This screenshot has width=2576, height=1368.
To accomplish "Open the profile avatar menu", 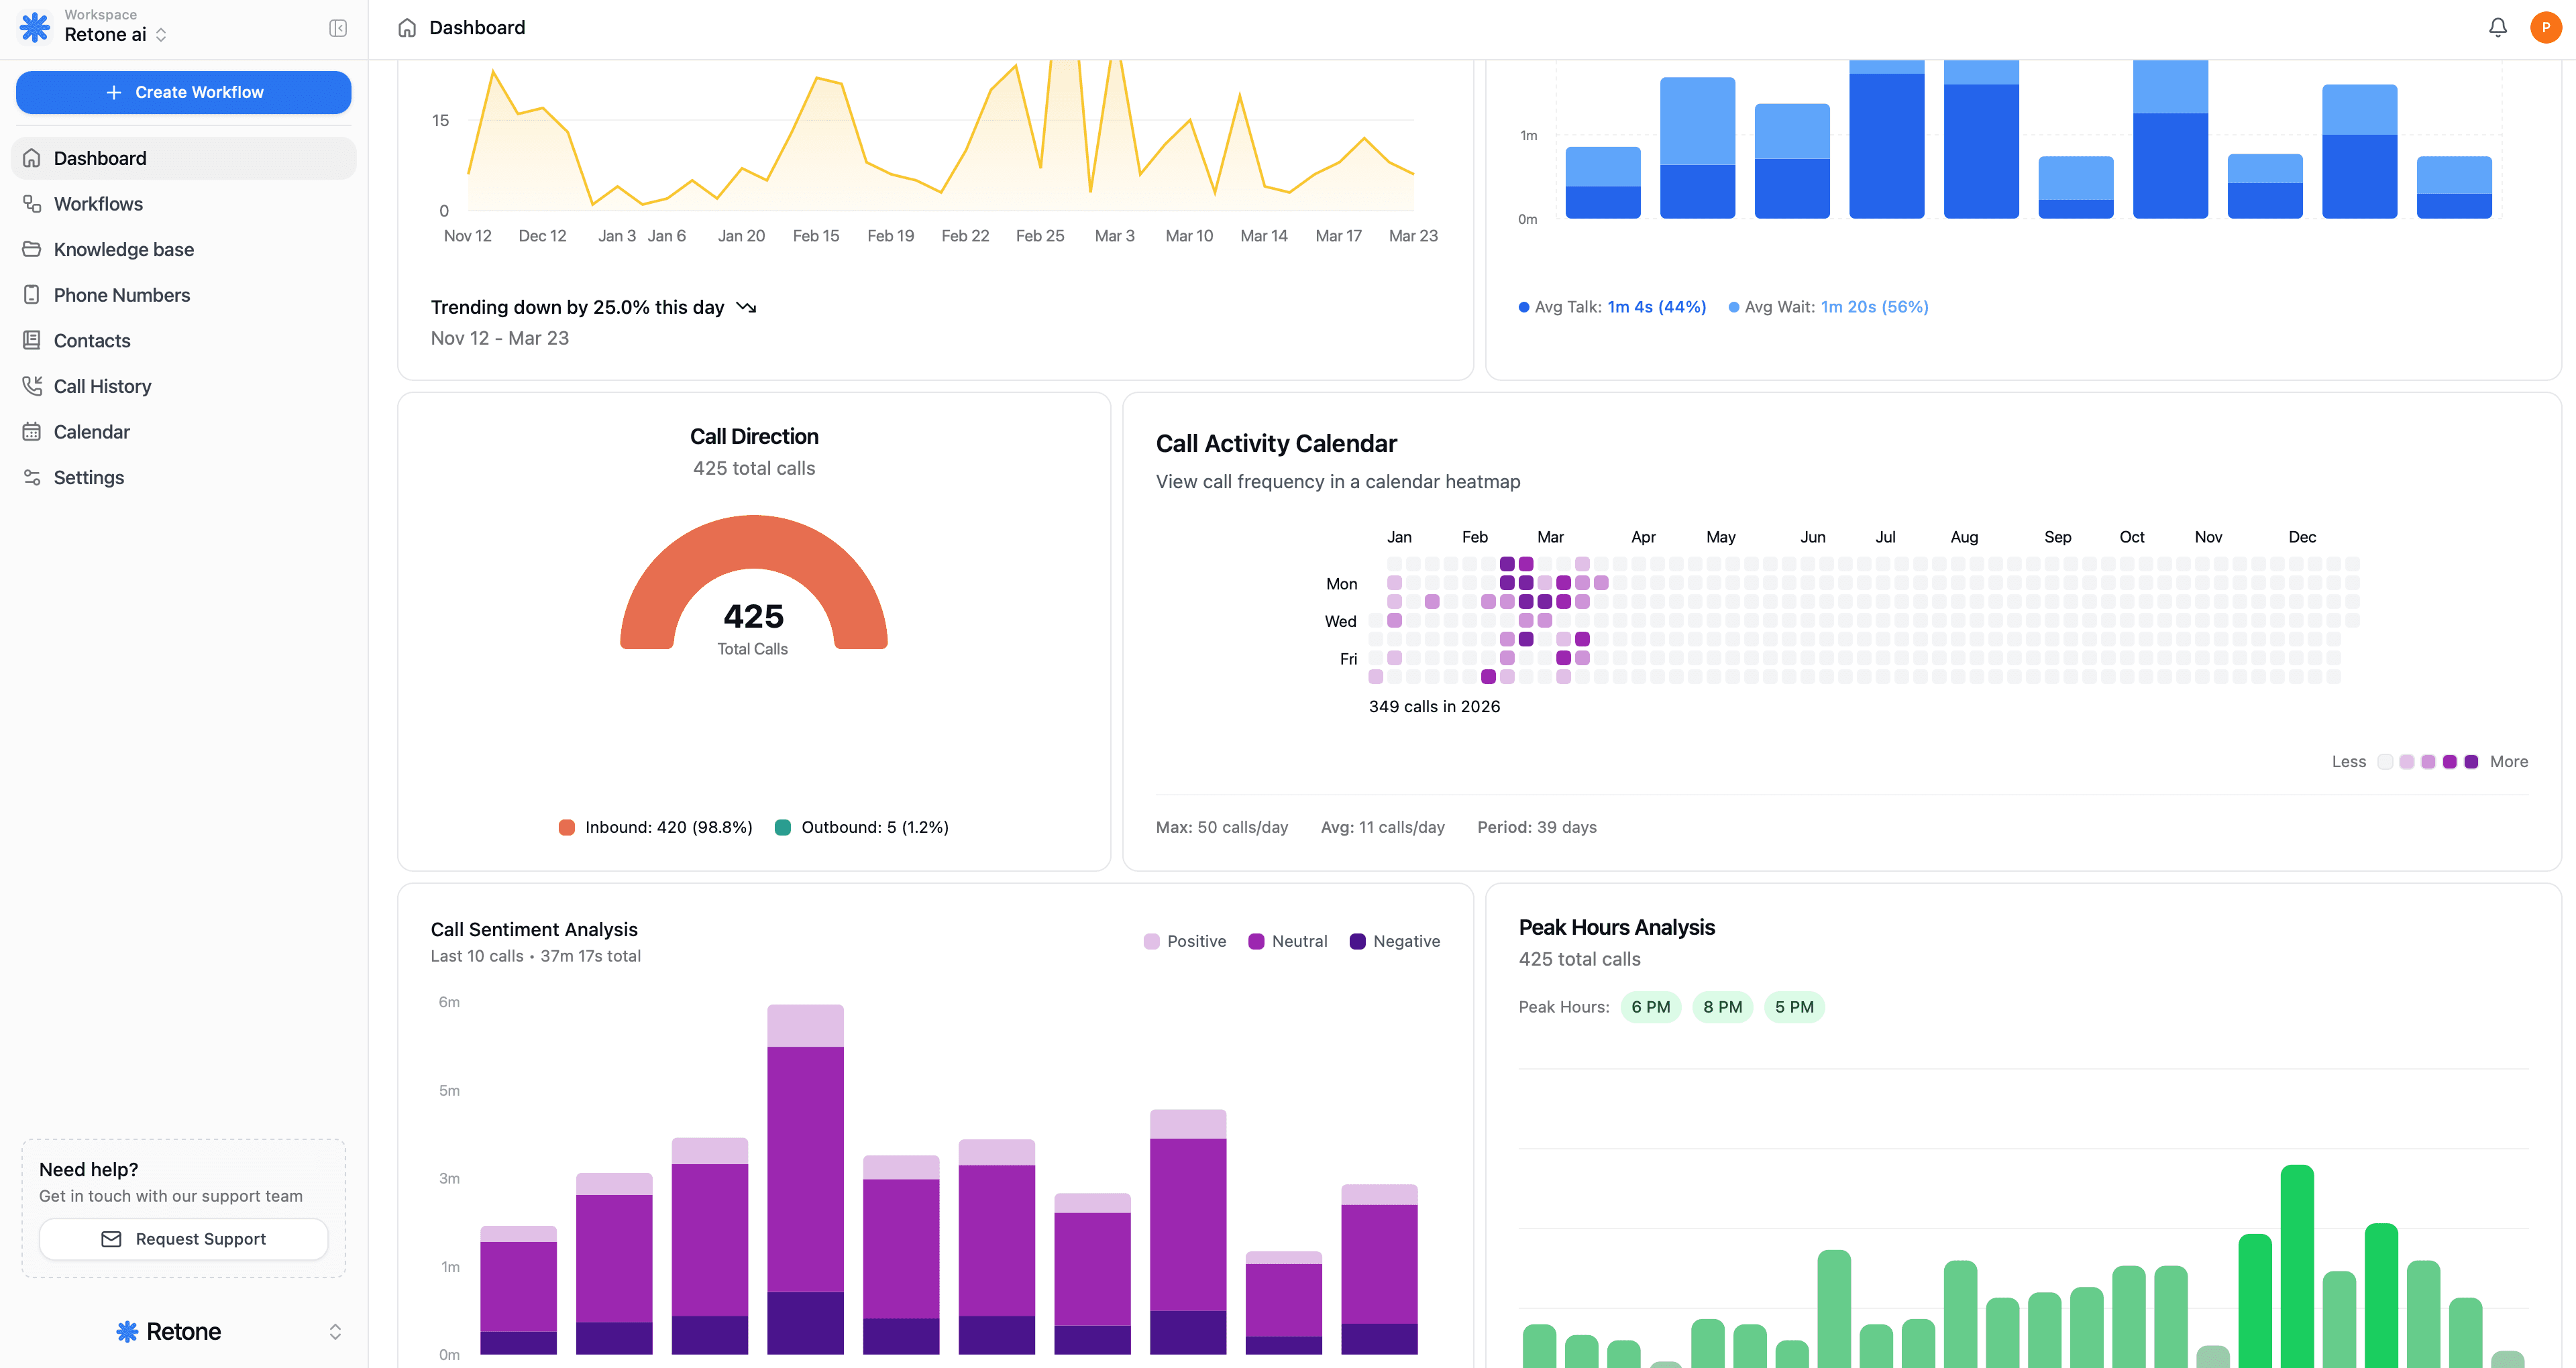I will tap(2544, 27).
